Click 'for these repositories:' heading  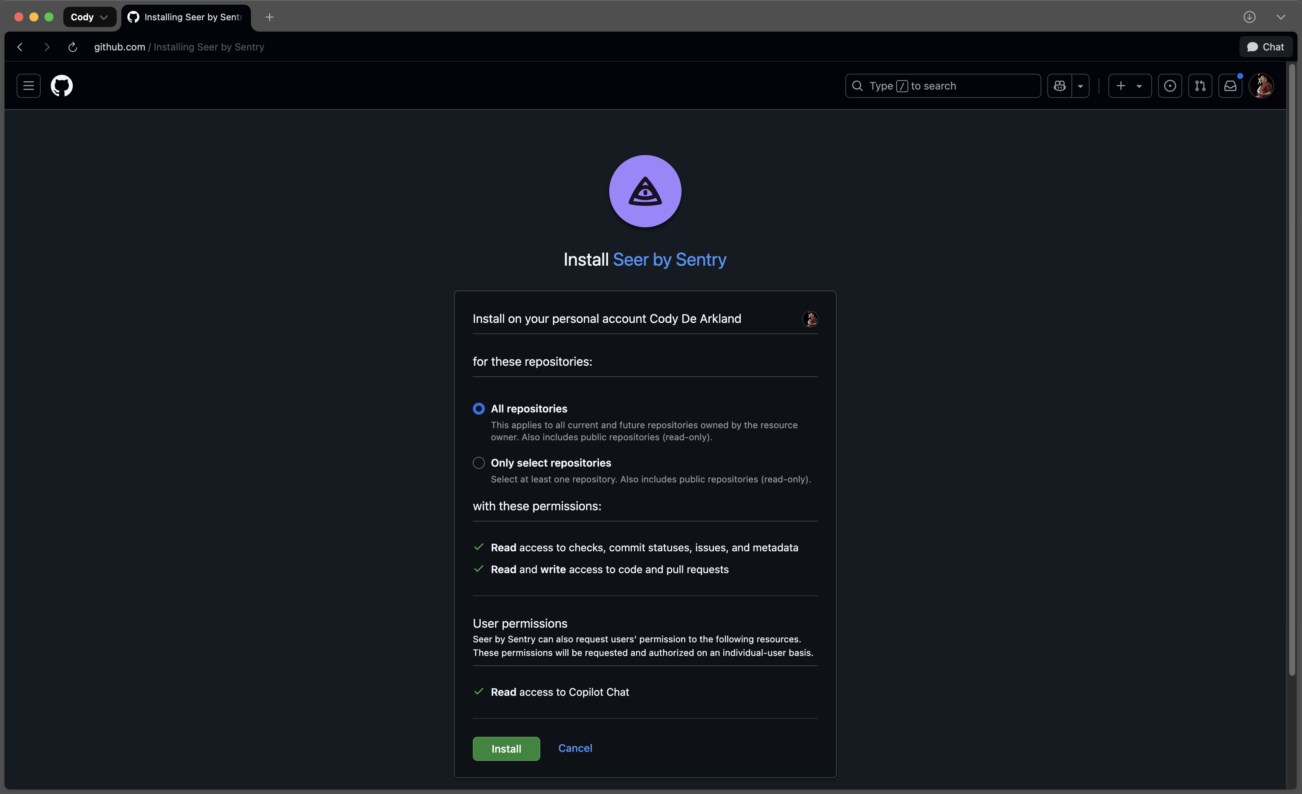532,362
